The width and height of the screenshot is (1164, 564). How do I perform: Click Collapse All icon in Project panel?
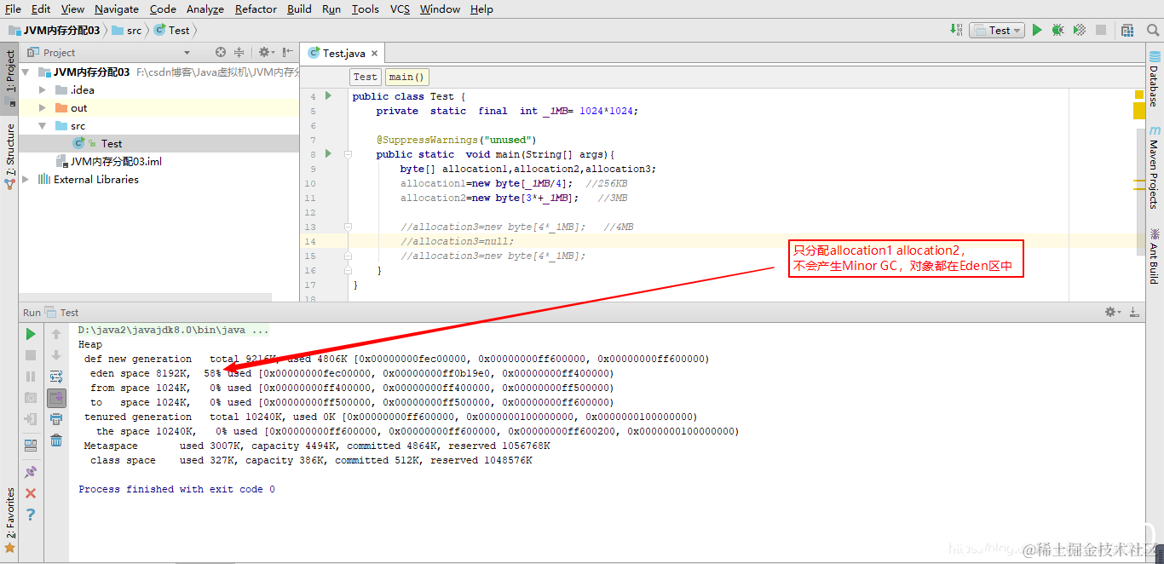[x=239, y=52]
